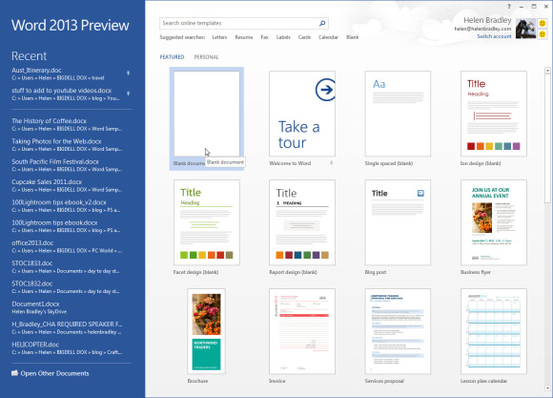Image resolution: width=553 pixels, height=398 pixels.
Task: Choose the Invoice template
Action: point(302,331)
